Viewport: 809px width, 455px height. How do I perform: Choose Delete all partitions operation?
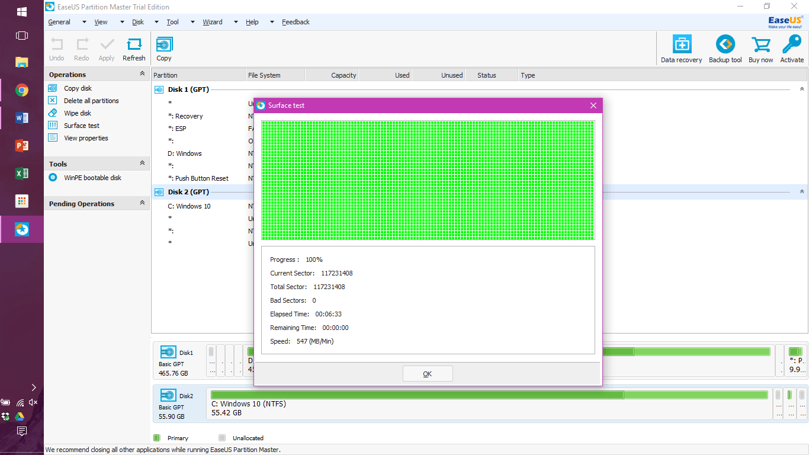(x=91, y=101)
